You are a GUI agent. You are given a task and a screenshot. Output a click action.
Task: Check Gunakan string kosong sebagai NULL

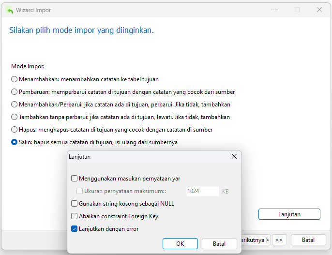point(75,204)
